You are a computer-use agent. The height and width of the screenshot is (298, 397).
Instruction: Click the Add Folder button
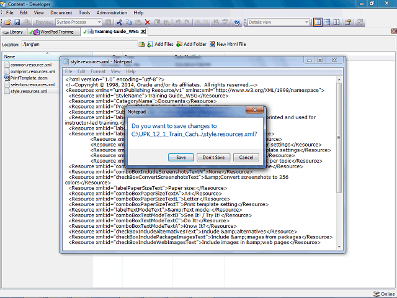192,44
